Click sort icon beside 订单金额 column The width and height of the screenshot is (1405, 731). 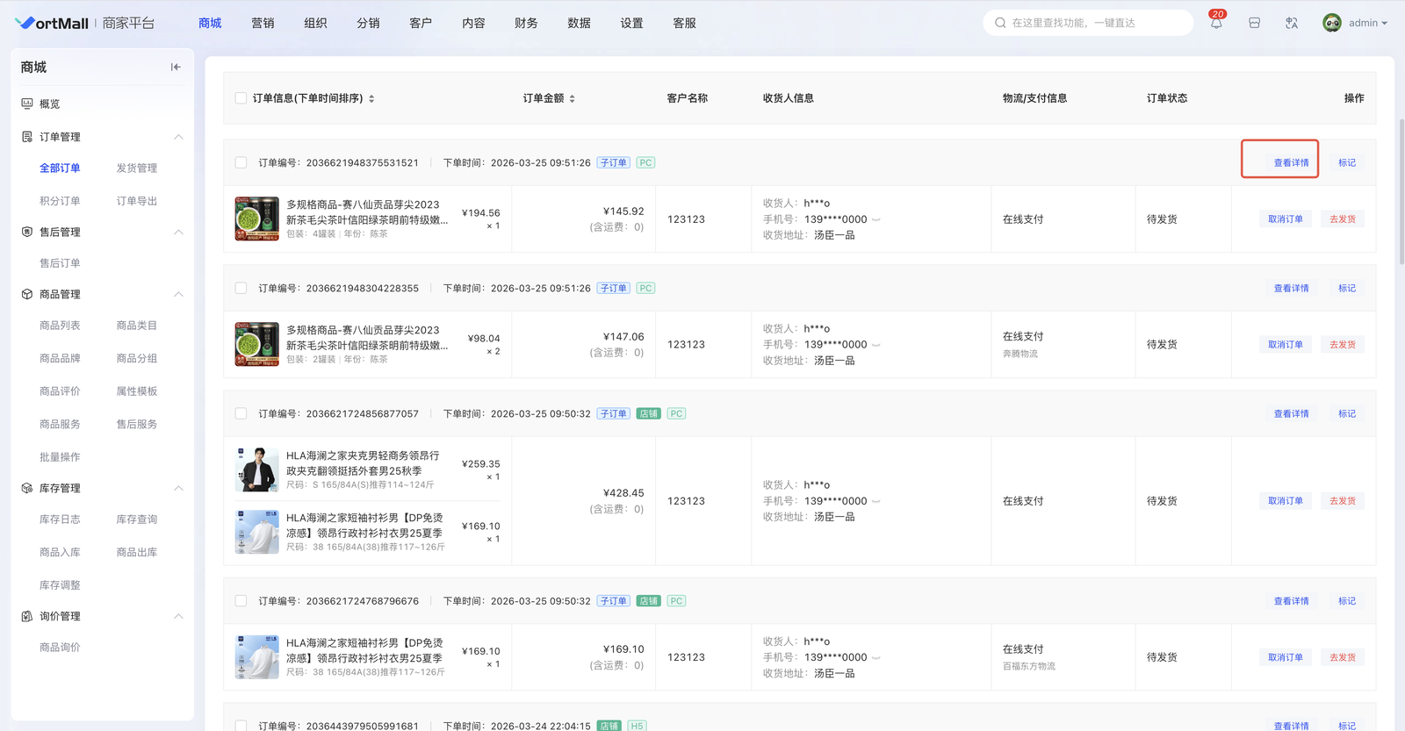point(573,99)
